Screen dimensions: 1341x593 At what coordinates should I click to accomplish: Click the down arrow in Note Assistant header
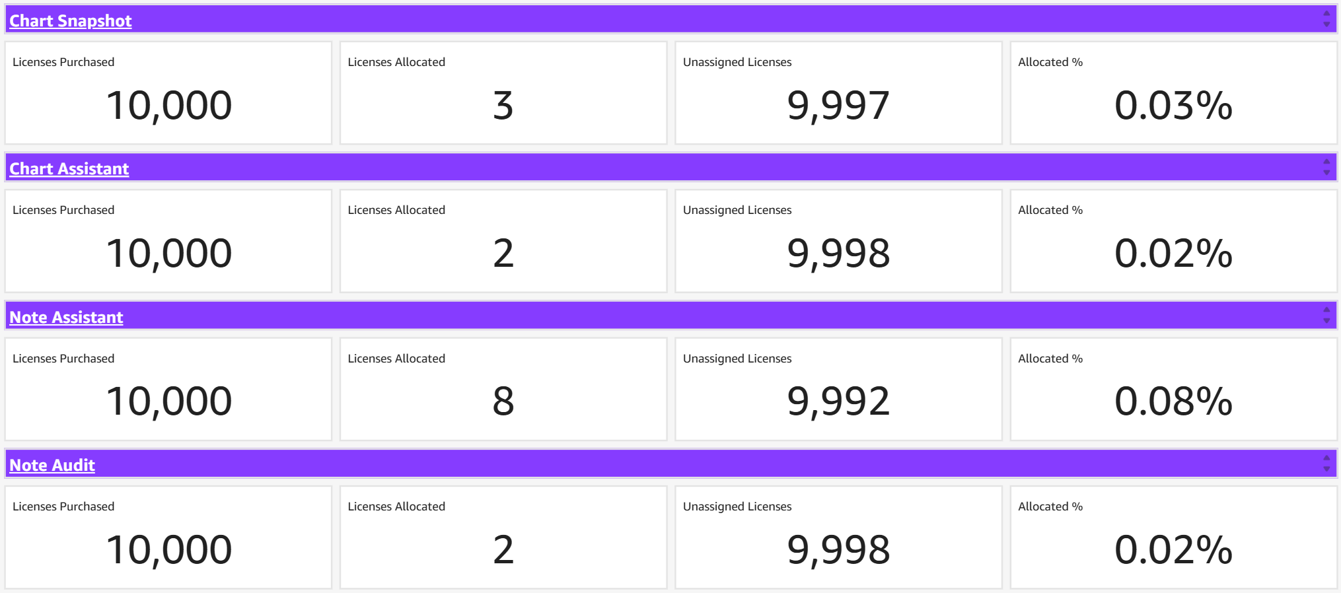click(1326, 321)
